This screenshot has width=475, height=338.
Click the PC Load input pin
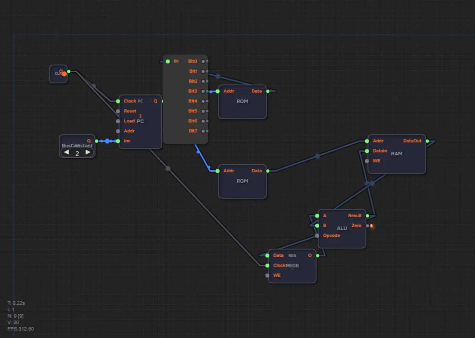(x=118, y=121)
